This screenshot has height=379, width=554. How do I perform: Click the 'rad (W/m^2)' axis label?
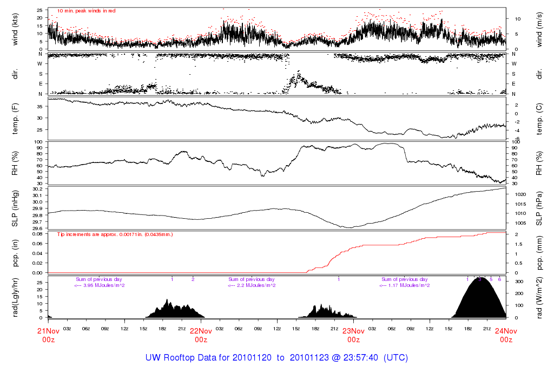pos(539,297)
